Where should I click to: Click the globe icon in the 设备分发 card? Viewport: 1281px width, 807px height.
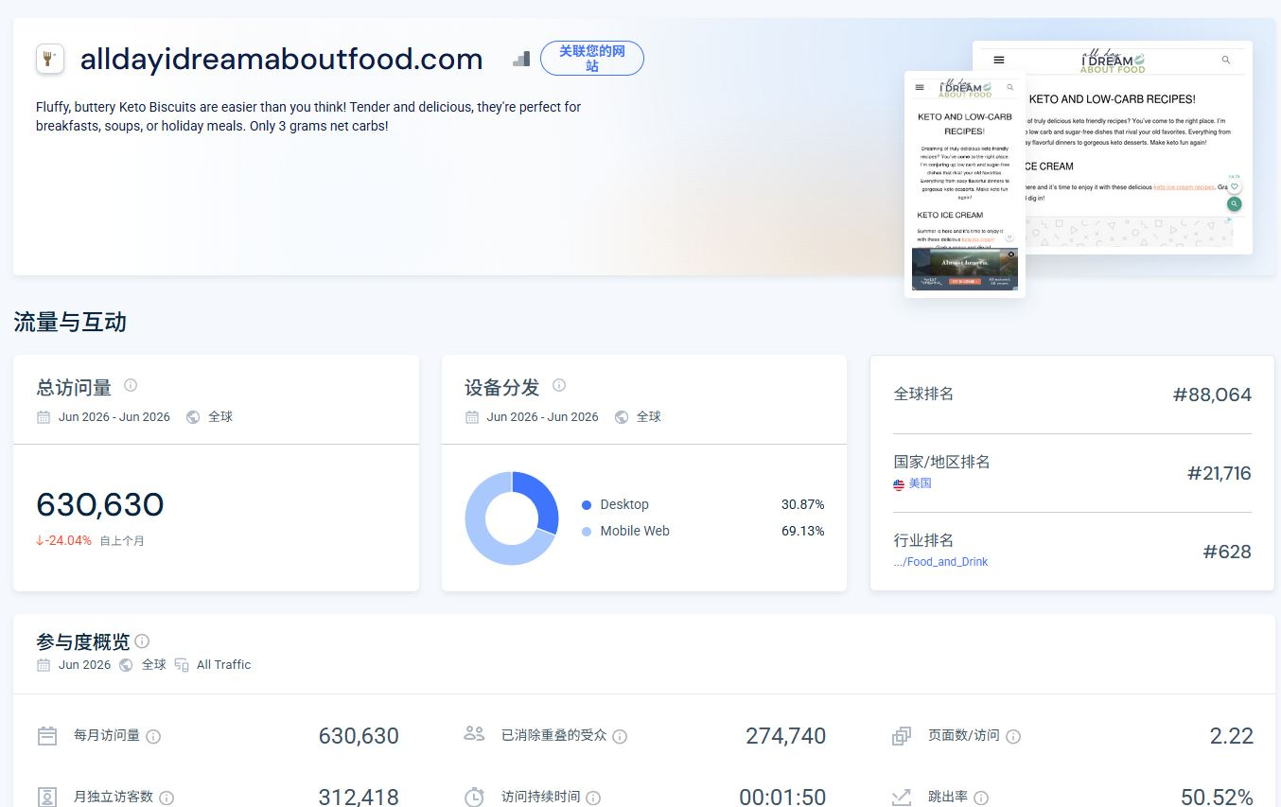coord(622,417)
